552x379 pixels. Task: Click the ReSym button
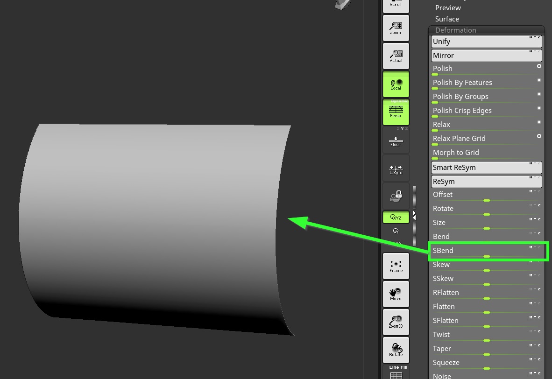(x=487, y=181)
